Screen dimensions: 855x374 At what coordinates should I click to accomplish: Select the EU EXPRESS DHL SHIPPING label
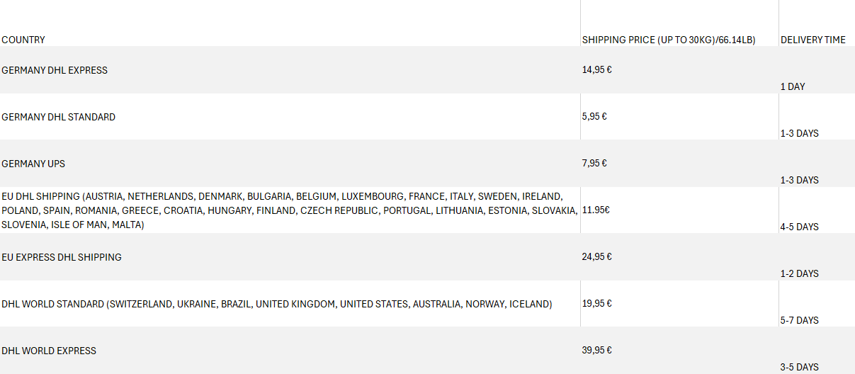point(62,257)
